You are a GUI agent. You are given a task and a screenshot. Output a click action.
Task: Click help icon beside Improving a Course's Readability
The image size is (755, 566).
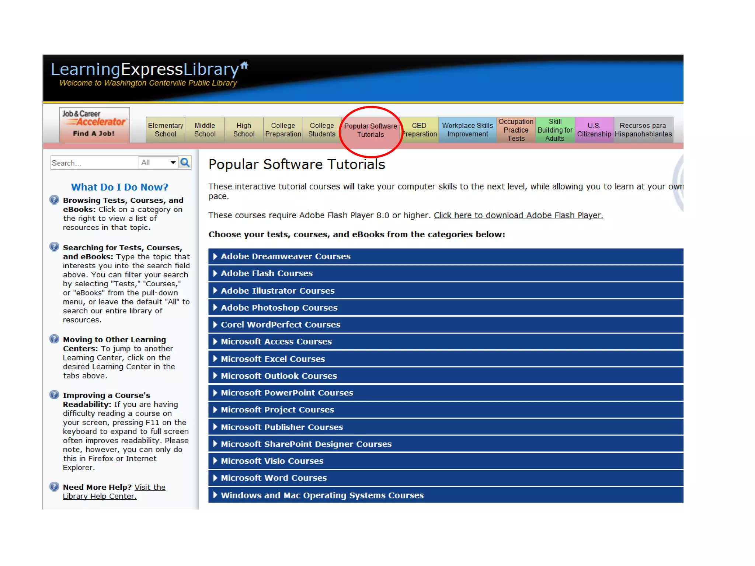pyautogui.click(x=54, y=395)
